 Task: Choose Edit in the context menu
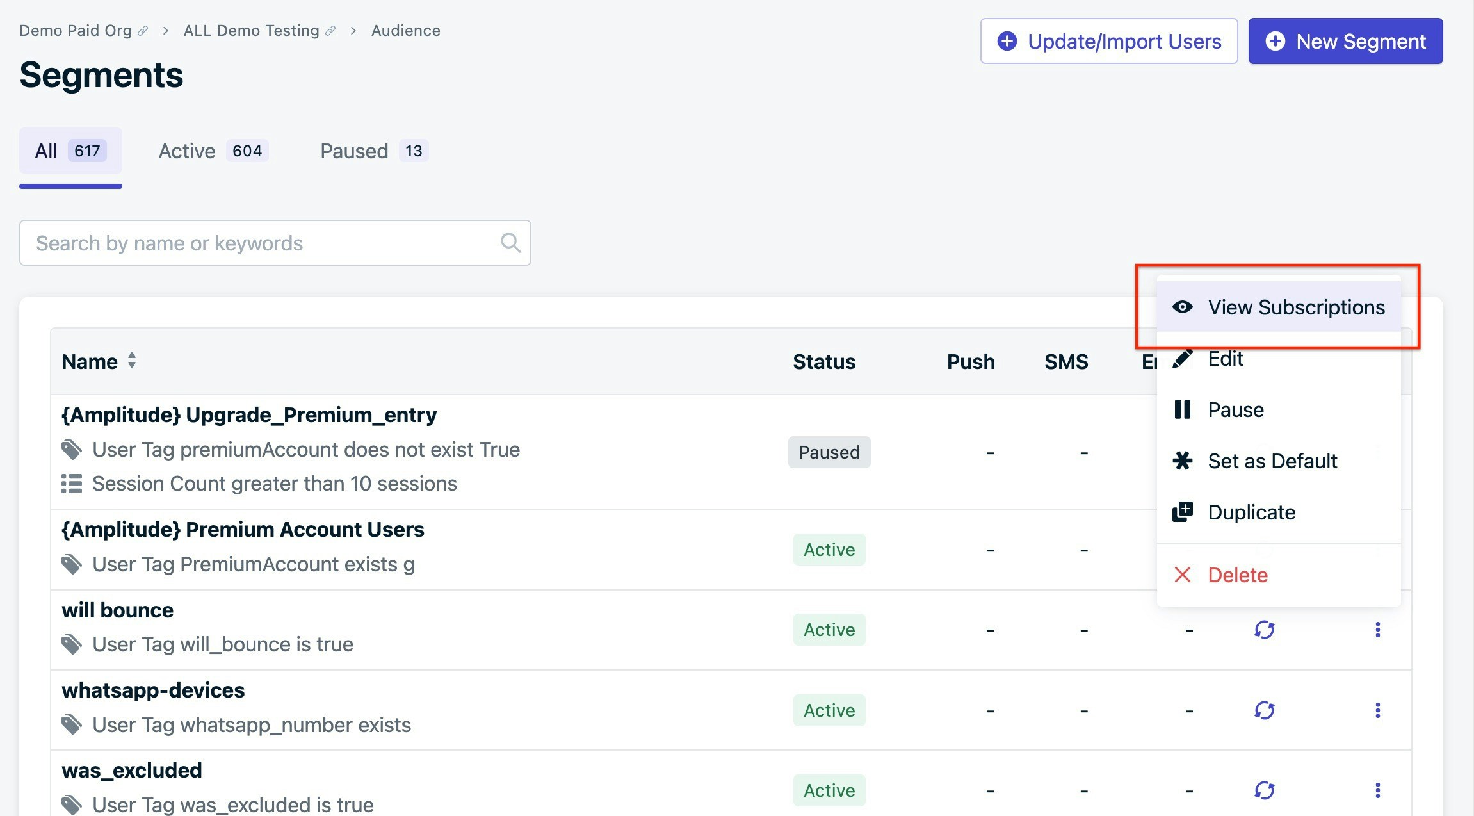1225,359
